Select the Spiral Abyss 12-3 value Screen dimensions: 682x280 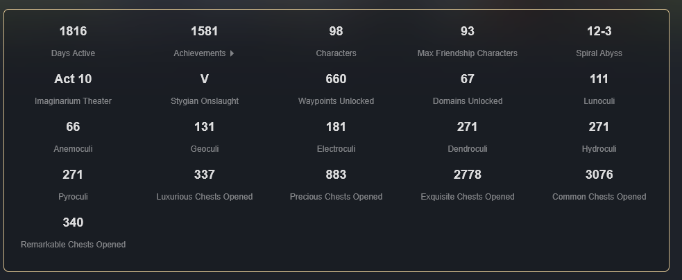click(599, 31)
